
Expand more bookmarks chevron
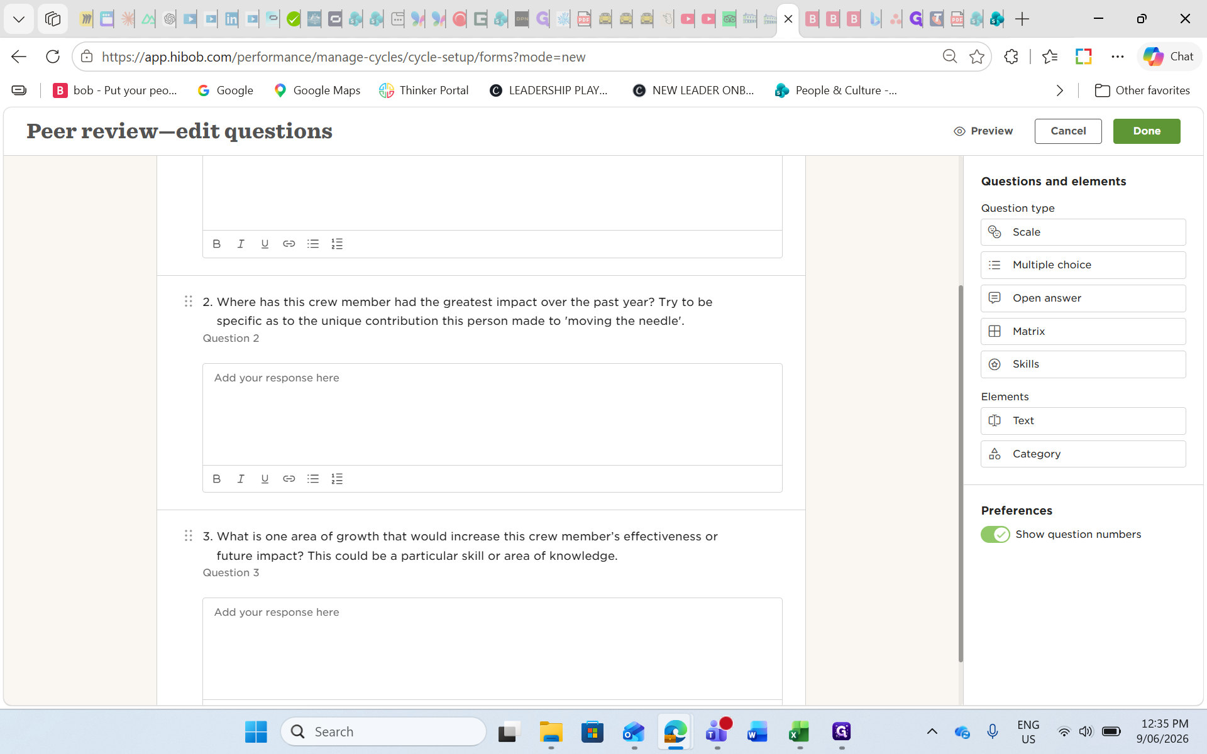point(1060,90)
